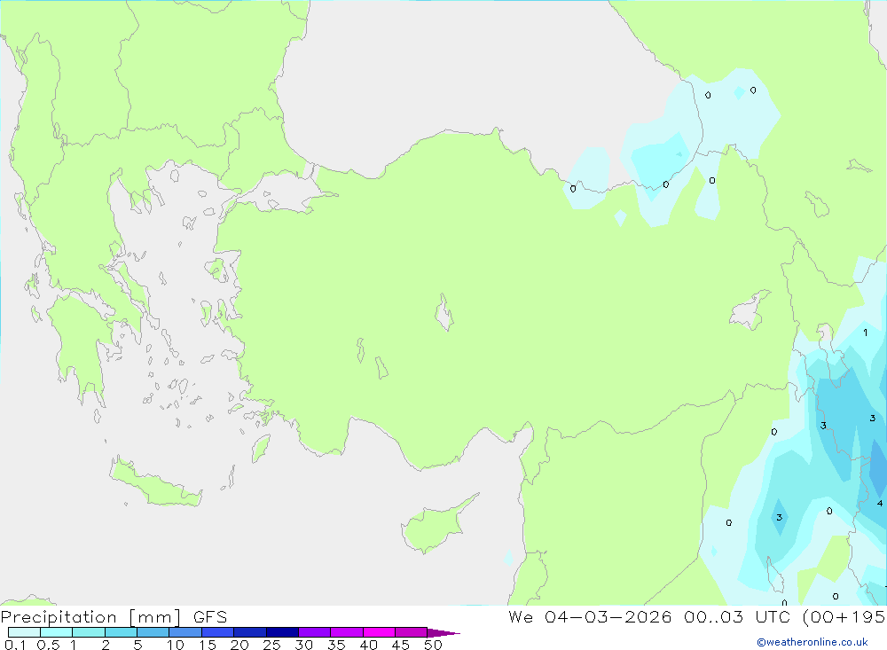
Task: Click the '00..03 UTC' time range text
Action: pos(738,616)
